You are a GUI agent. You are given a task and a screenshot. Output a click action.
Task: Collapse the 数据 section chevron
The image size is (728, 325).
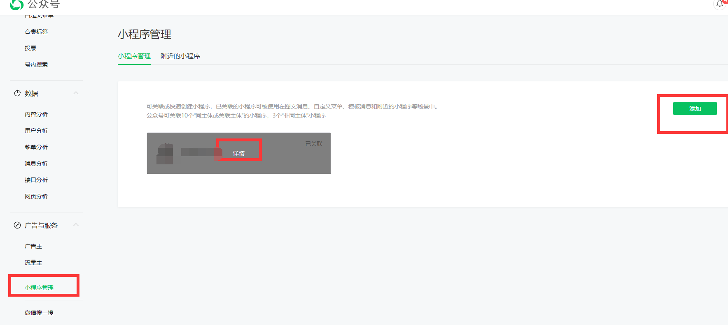(x=76, y=93)
